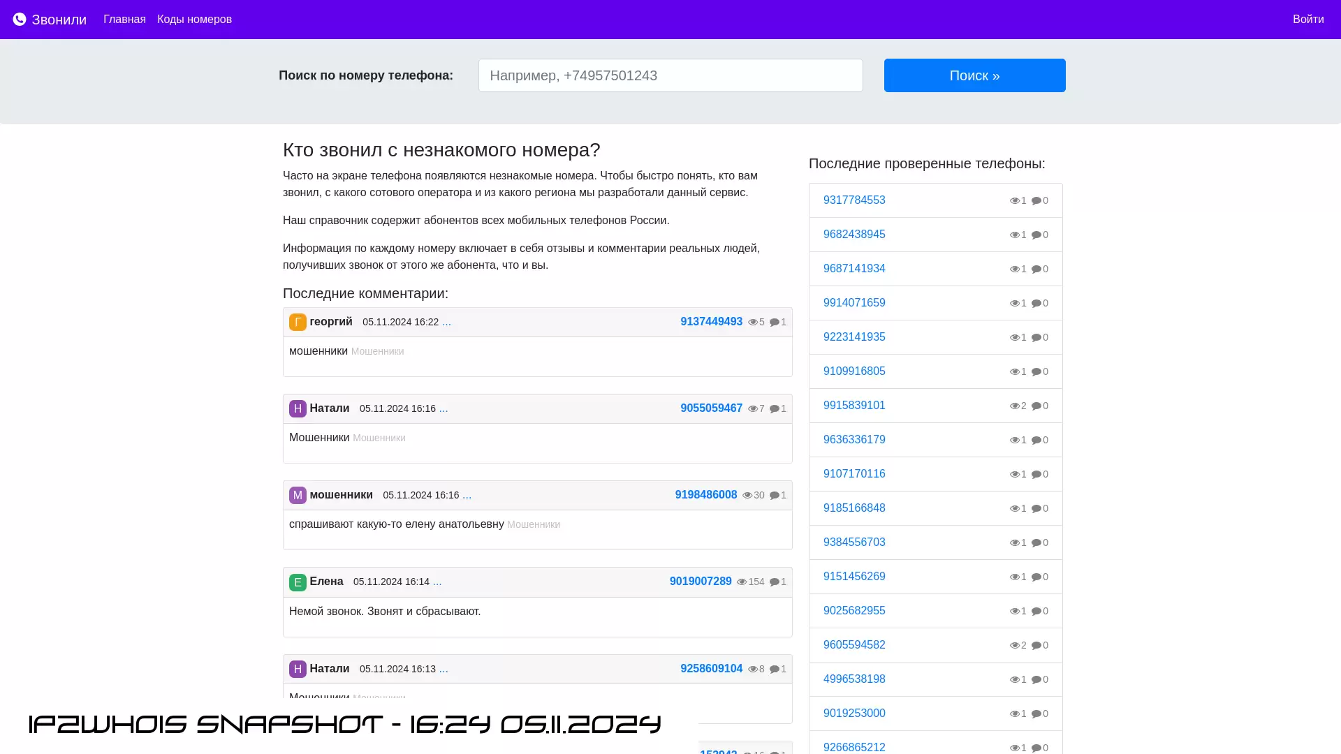Open 9185166848 in recent phones list
Image resolution: width=1341 pixels, height=754 pixels.
pos(854,508)
